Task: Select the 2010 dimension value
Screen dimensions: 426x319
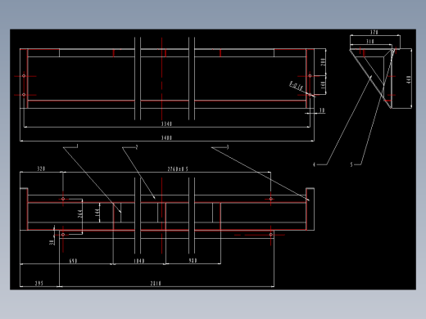Action: pos(156,283)
